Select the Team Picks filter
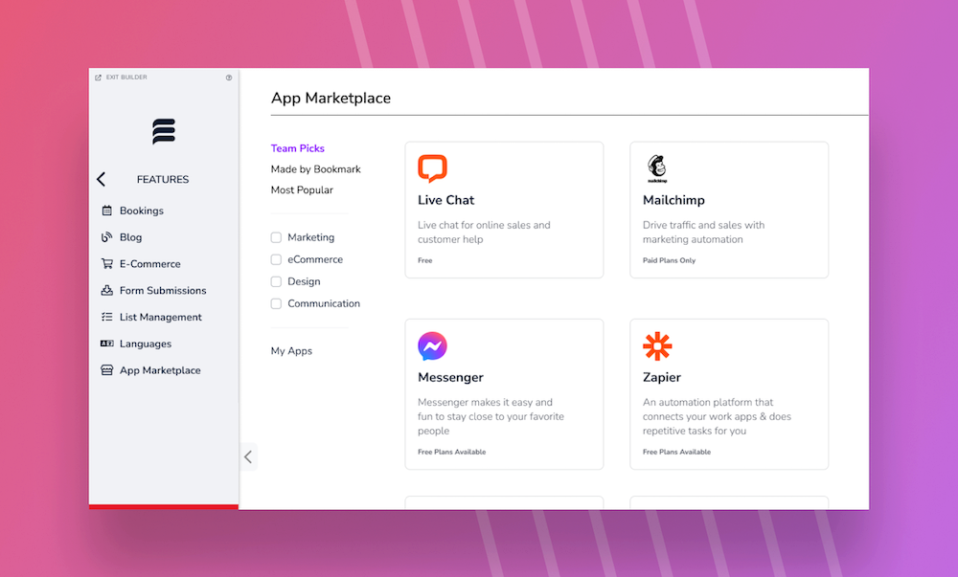This screenshot has height=577, width=958. click(298, 148)
